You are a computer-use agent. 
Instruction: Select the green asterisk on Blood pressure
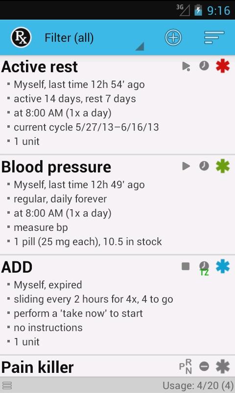tap(223, 167)
